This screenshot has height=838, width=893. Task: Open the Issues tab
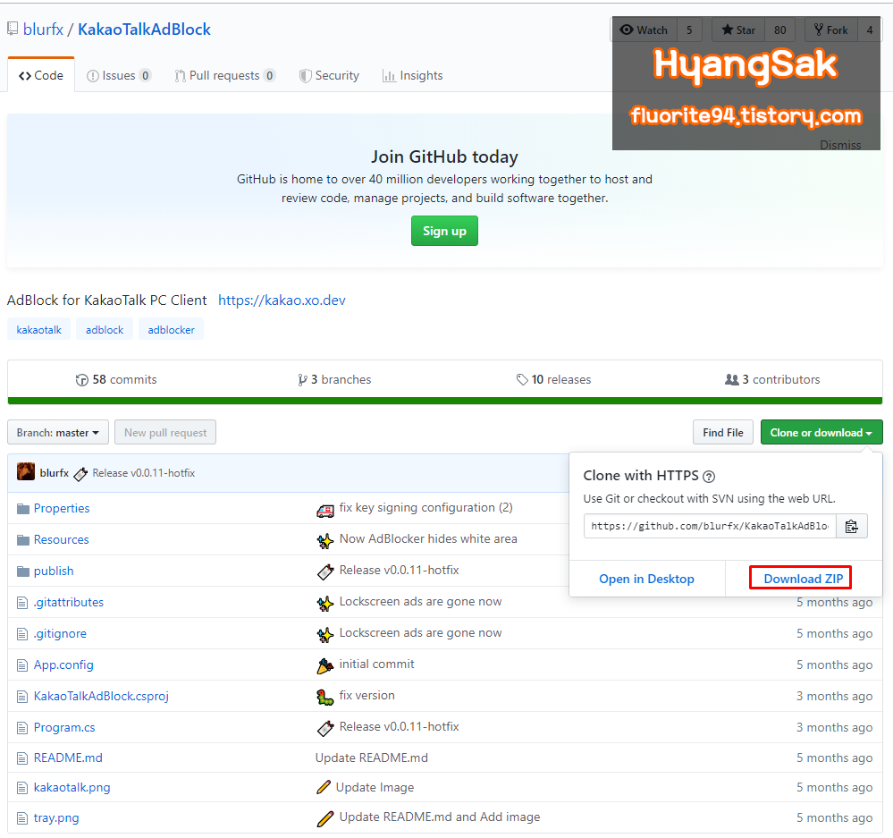[x=119, y=75]
